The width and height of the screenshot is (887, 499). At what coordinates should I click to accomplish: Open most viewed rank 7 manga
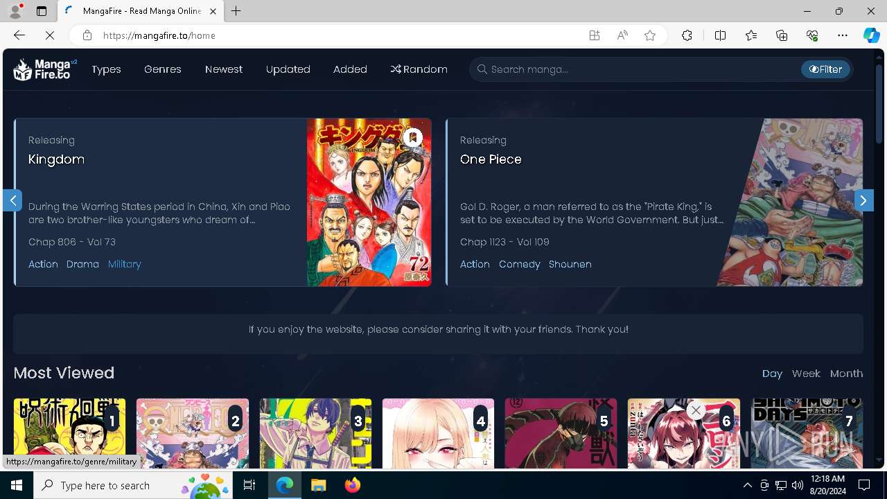tap(807, 433)
